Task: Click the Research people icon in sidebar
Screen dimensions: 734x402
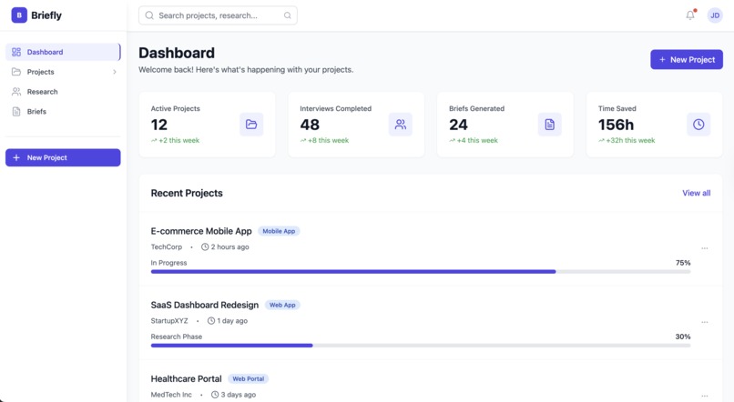Action: click(x=16, y=92)
